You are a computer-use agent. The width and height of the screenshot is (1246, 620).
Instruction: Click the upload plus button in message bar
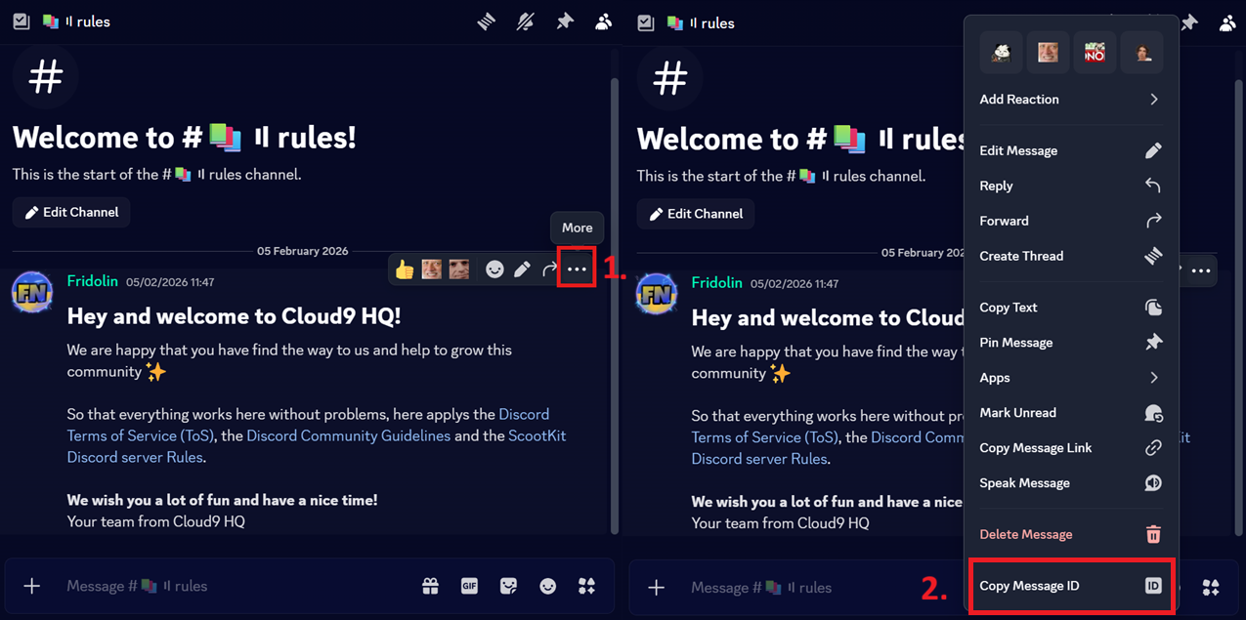pyautogui.click(x=31, y=586)
